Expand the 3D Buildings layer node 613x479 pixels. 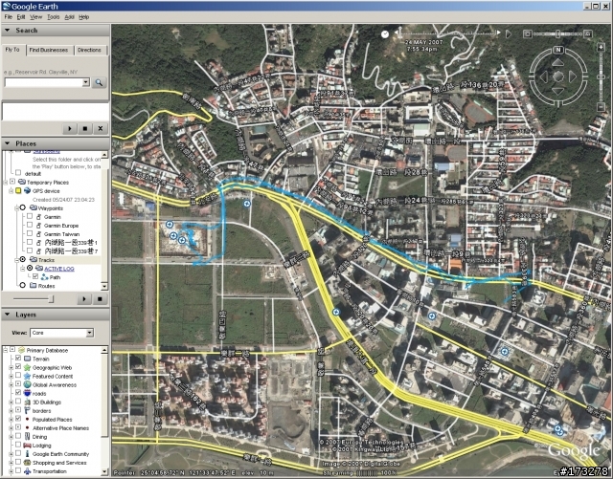click(11, 403)
